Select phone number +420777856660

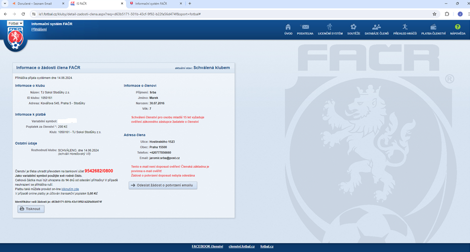(160, 153)
